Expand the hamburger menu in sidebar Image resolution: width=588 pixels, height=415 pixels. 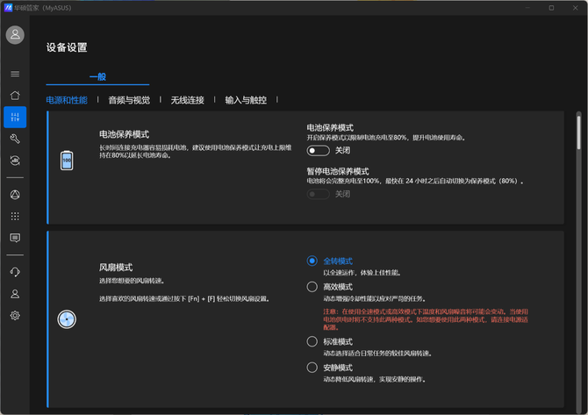pyautogui.click(x=15, y=74)
